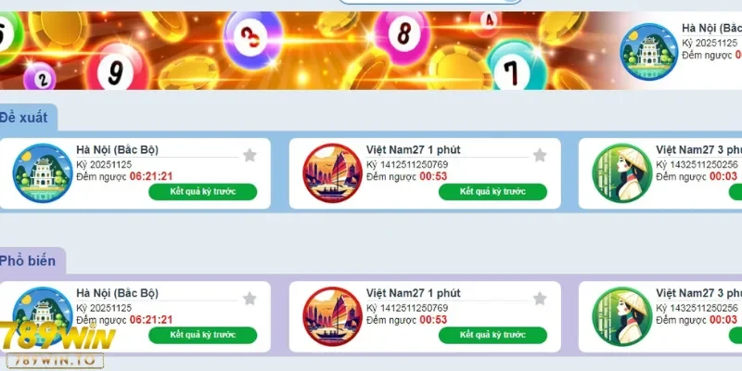The height and width of the screenshot is (371, 742).
Task: Select the Đề xuất tab
Action: click(26, 118)
